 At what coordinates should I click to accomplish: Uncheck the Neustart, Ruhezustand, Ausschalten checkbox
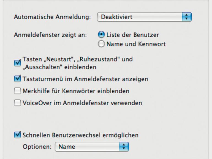point(18,63)
